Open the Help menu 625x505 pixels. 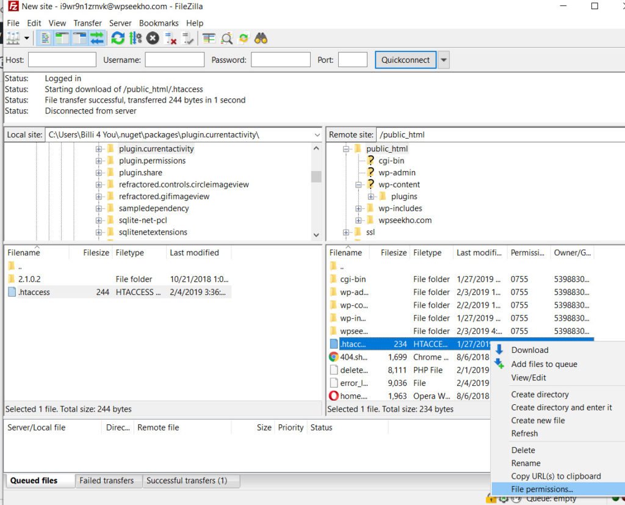point(195,23)
